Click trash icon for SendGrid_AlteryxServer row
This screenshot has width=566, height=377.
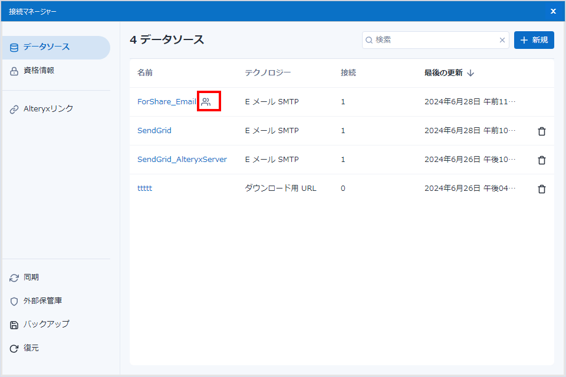point(541,160)
